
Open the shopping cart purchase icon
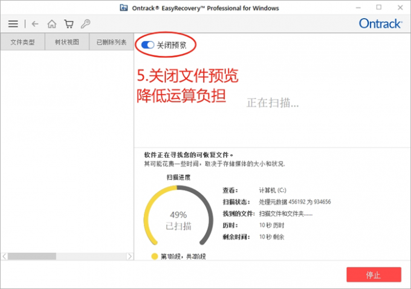(69, 24)
